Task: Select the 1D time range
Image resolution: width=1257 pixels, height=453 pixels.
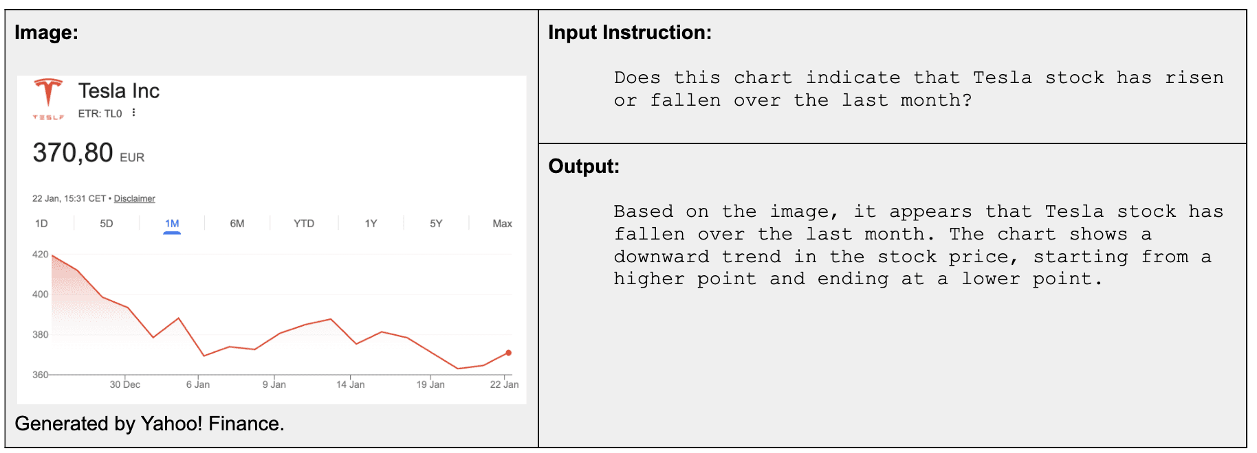Action: [40, 223]
